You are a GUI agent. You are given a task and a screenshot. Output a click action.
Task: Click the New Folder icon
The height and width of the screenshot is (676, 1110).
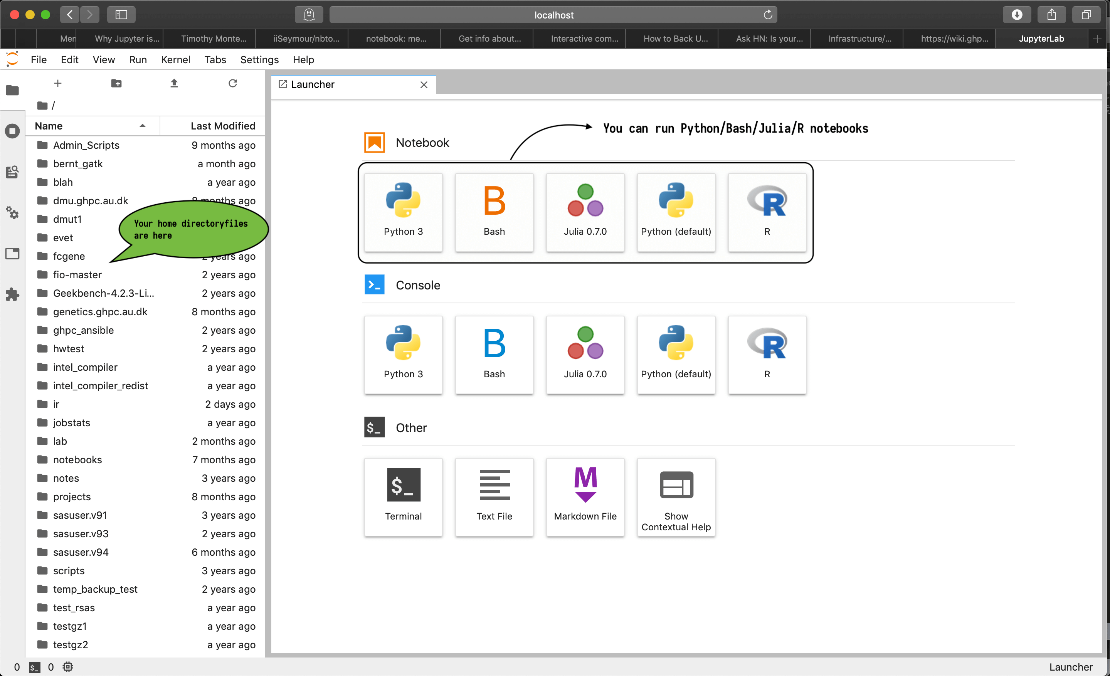coord(116,83)
